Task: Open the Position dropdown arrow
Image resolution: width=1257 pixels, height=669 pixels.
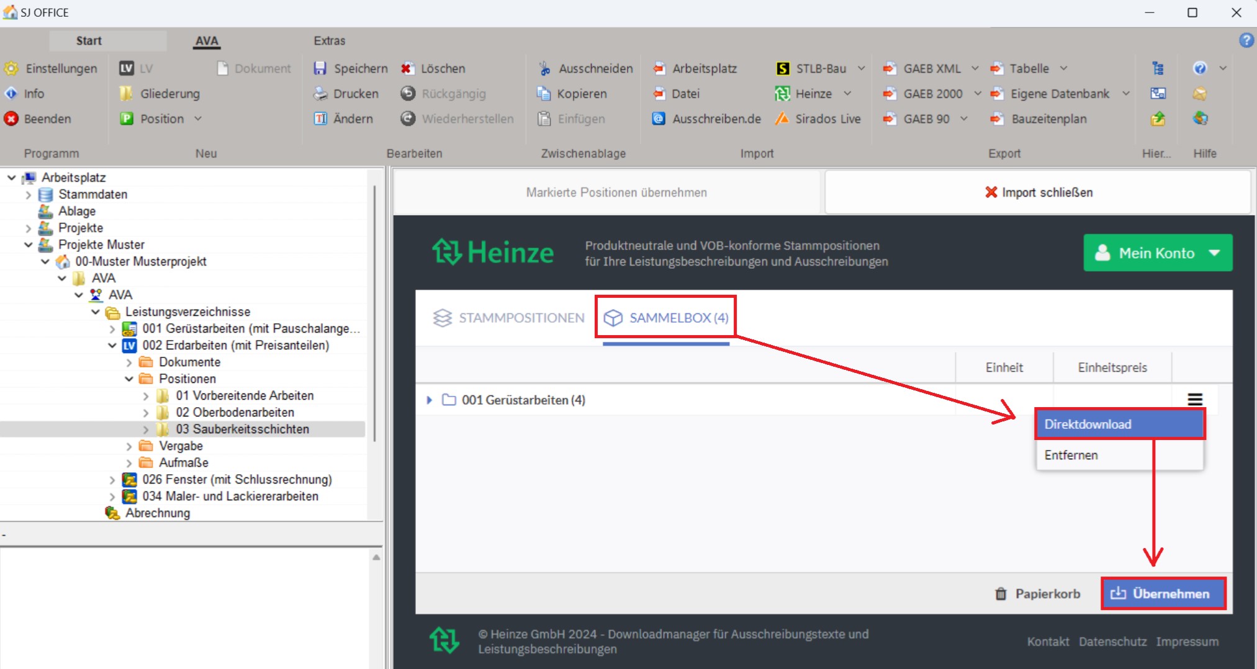Action: coord(198,119)
